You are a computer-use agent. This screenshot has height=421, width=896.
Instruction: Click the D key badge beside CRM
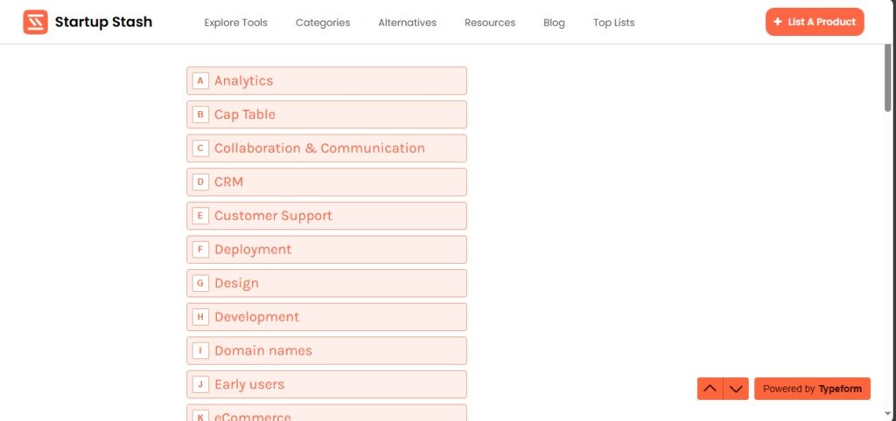[200, 182]
